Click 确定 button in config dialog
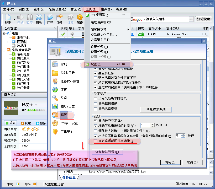The image size is (215, 189). (x=170, y=162)
